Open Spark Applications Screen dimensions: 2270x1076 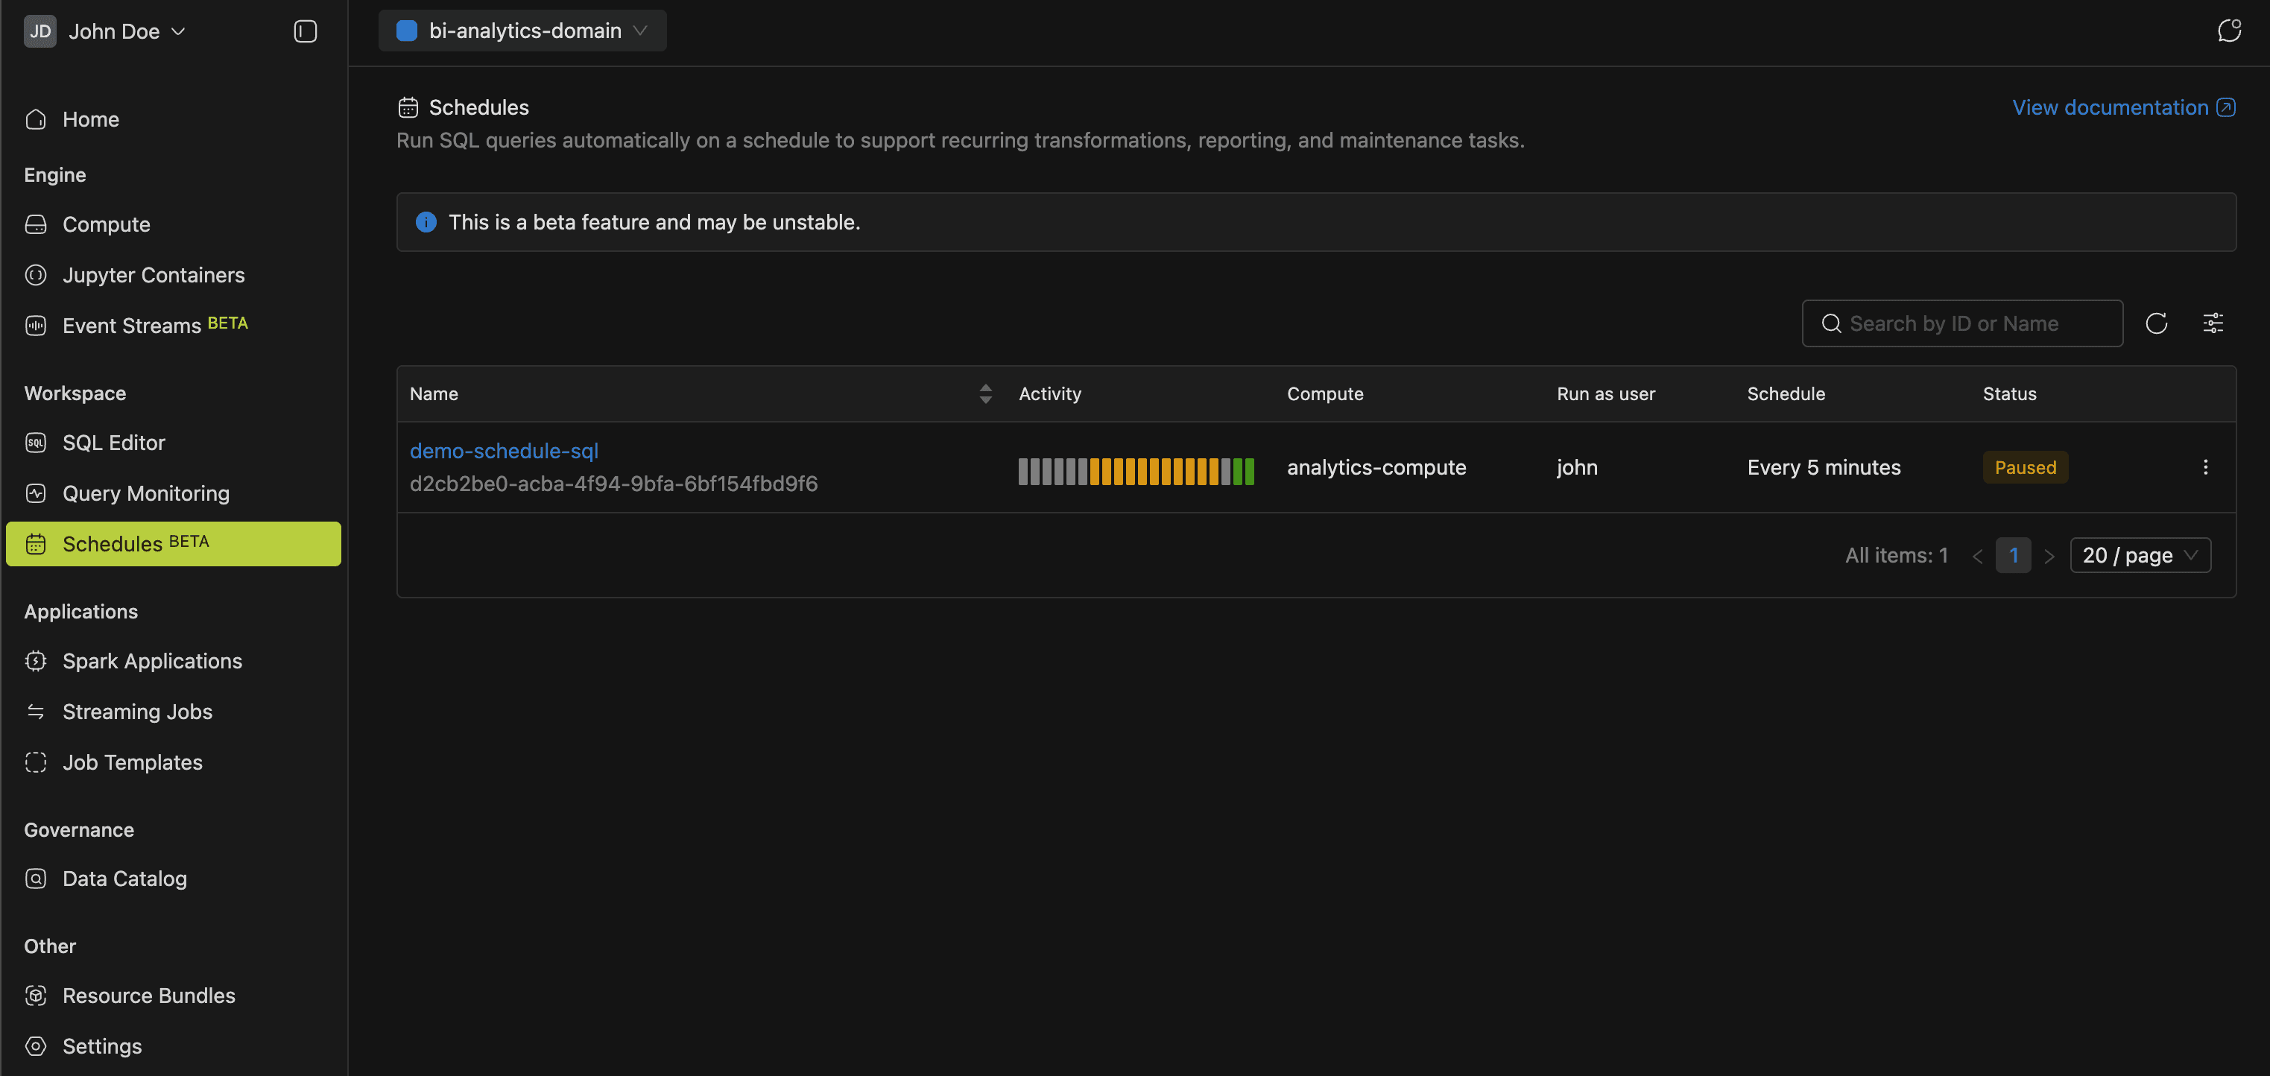153,660
